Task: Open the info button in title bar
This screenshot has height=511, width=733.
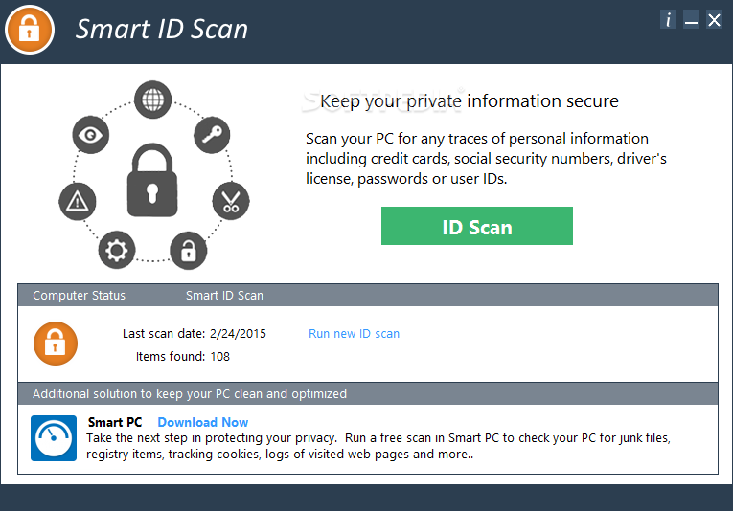Action: tap(668, 19)
